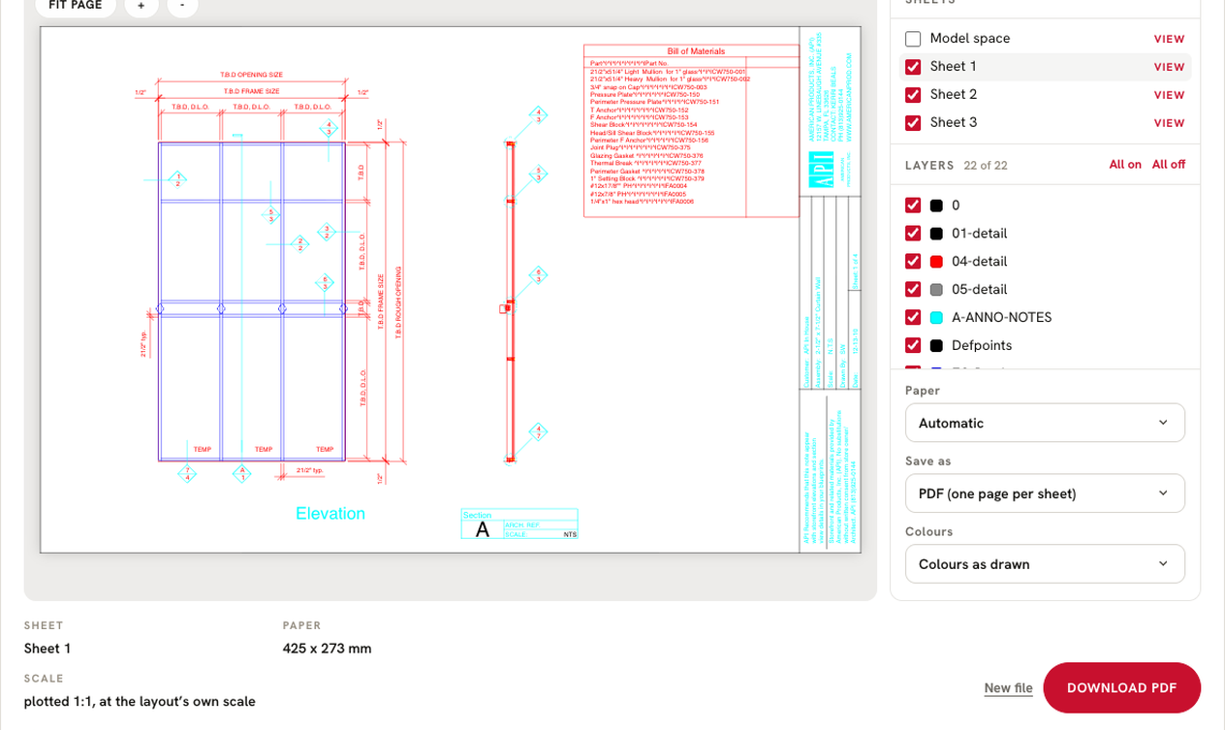Uncheck the Sheet 1 checkbox

(913, 67)
